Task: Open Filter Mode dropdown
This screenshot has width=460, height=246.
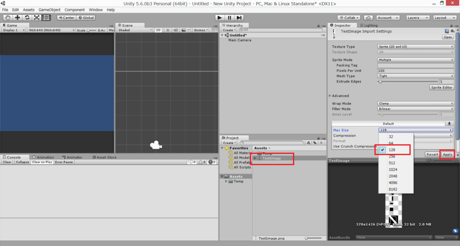Action: pos(416,109)
